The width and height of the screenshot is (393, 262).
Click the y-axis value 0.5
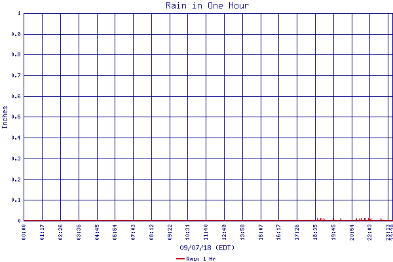click(x=16, y=117)
